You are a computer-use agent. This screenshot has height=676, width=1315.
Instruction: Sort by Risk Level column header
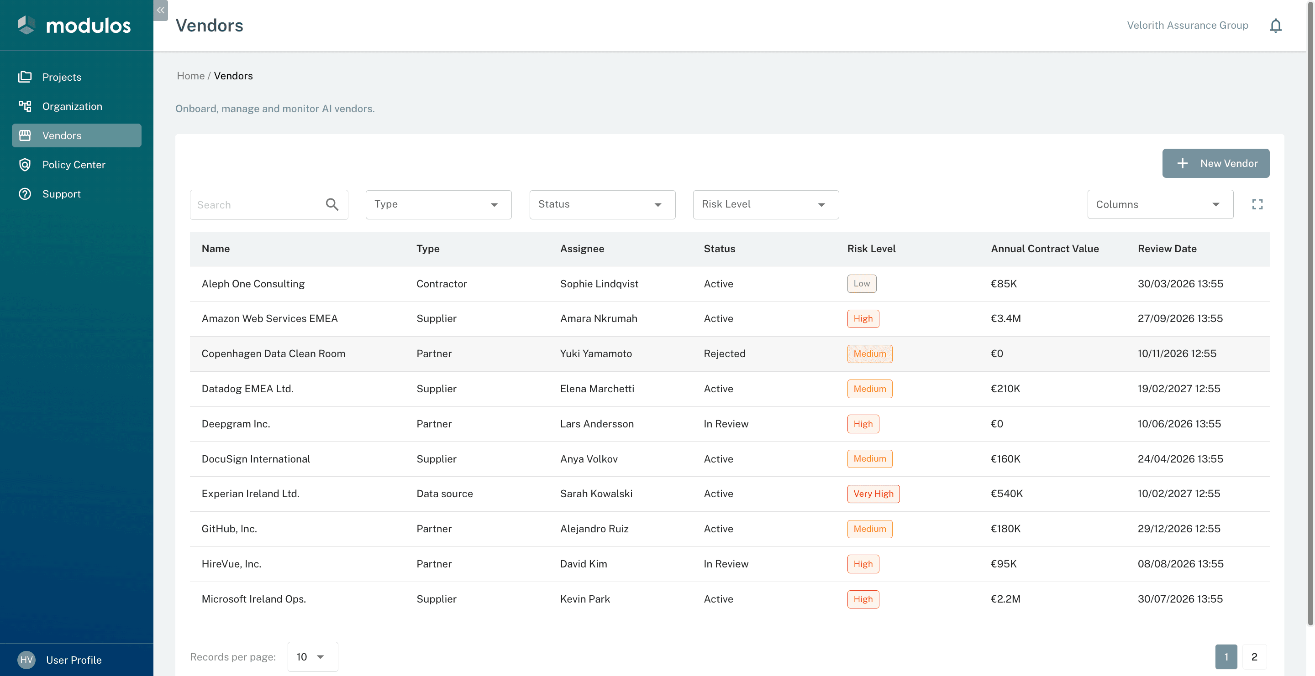pyautogui.click(x=871, y=249)
